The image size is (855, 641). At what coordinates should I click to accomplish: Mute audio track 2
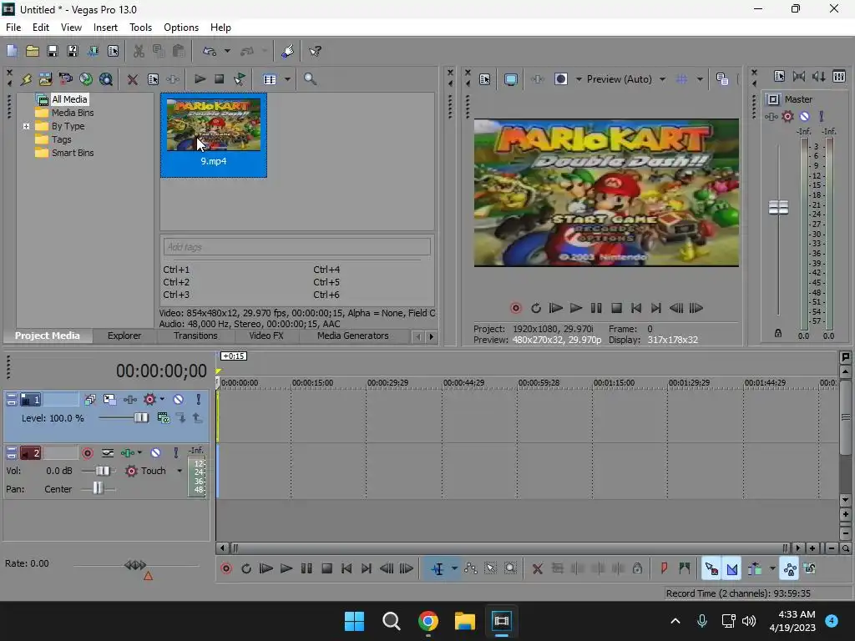tap(155, 453)
